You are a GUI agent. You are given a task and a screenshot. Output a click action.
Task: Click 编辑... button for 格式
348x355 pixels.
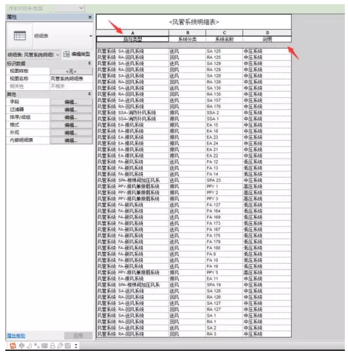click(x=71, y=125)
